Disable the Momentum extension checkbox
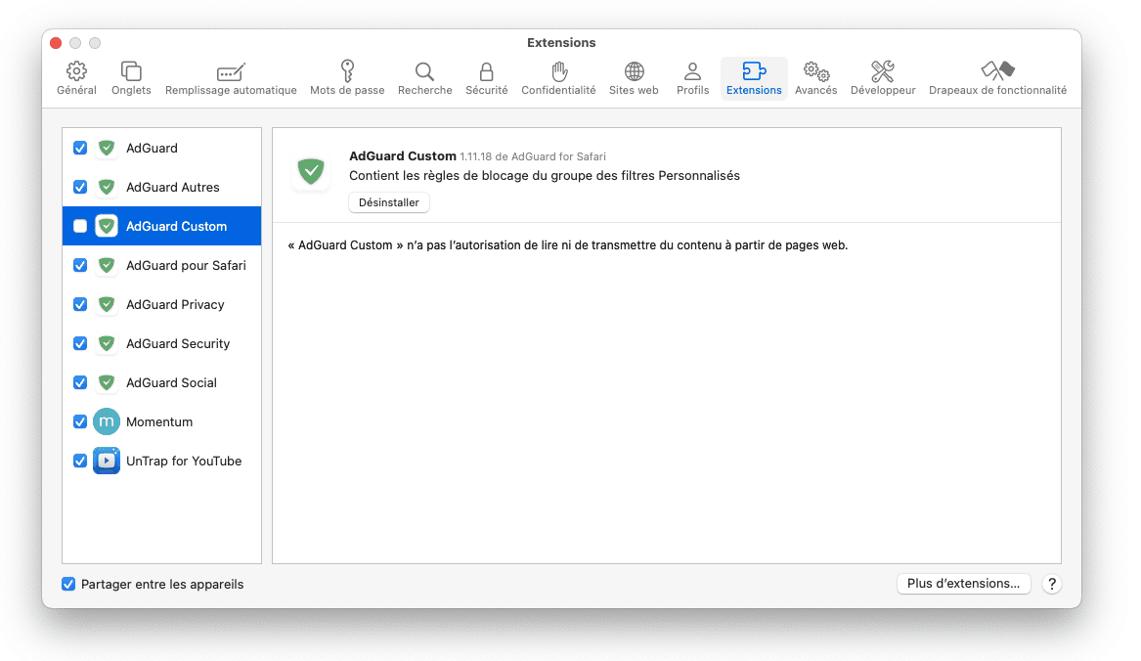The width and height of the screenshot is (1141, 661). point(80,421)
